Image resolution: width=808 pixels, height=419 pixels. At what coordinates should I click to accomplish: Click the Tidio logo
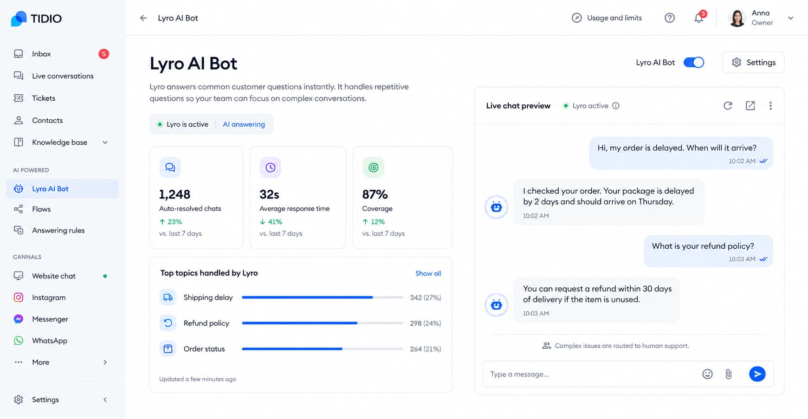click(36, 19)
